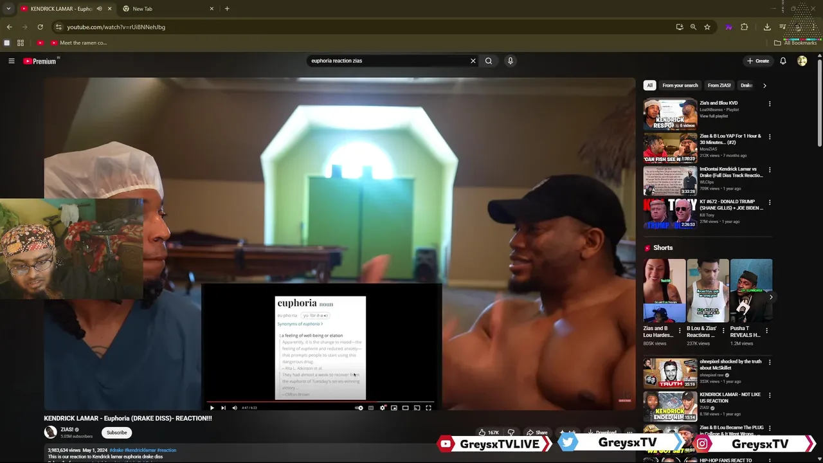Open options for ohnepixel shocked video
This screenshot has width=823, height=463.
[x=770, y=362]
